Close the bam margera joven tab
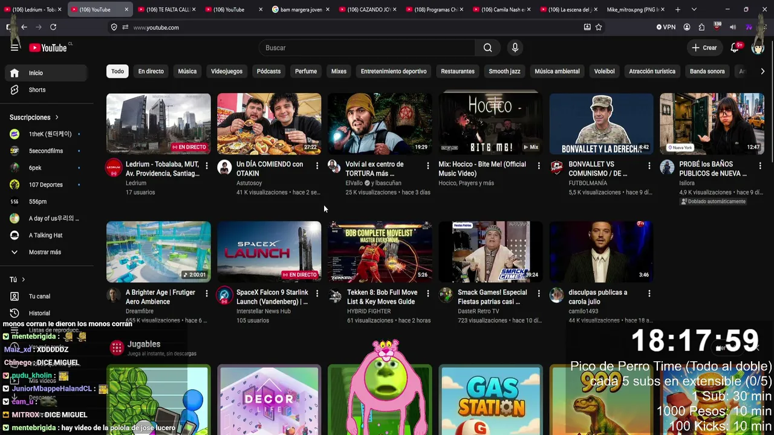This screenshot has width=774, height=435. click(x=328, y=10)
